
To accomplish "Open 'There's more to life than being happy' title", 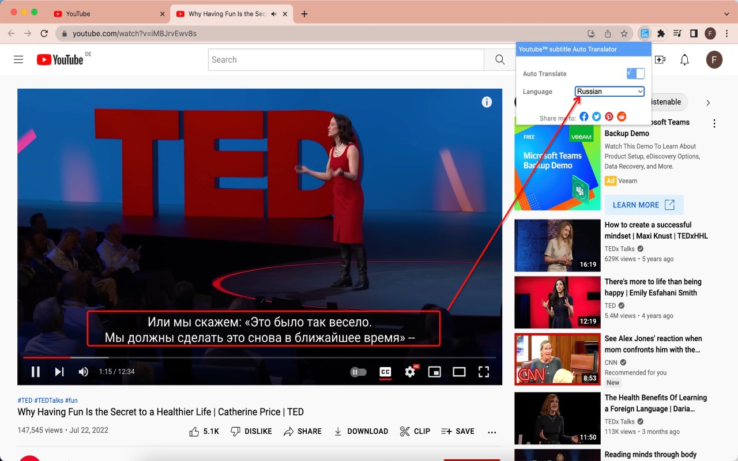I will coord(653,287).
